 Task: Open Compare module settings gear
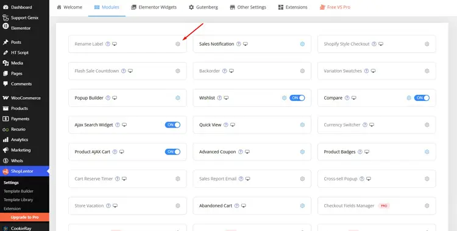click(409, 98)
